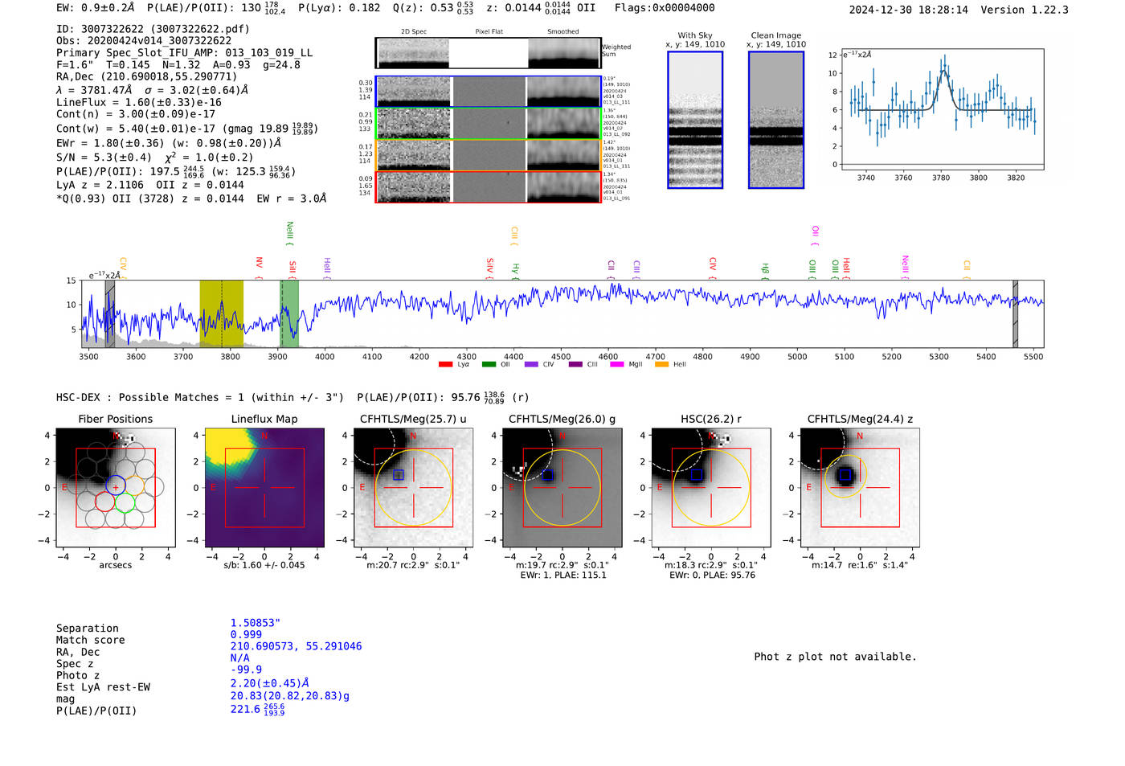Click the Hγ line label above spectrum
This screenshot has height=766, width=1125.
coord(515,270)
